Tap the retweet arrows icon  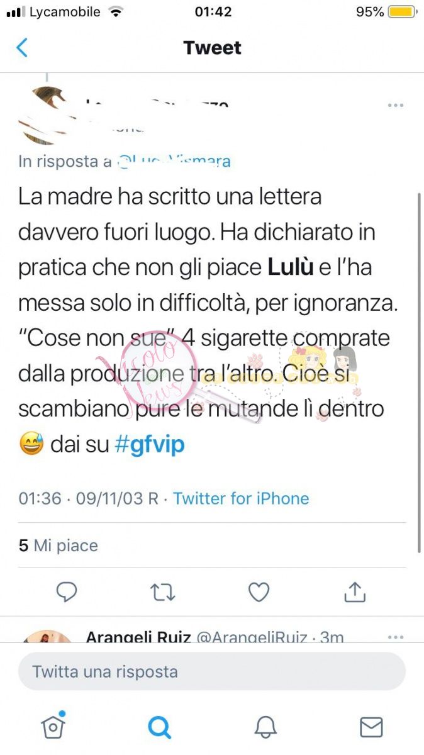[163, 591]
